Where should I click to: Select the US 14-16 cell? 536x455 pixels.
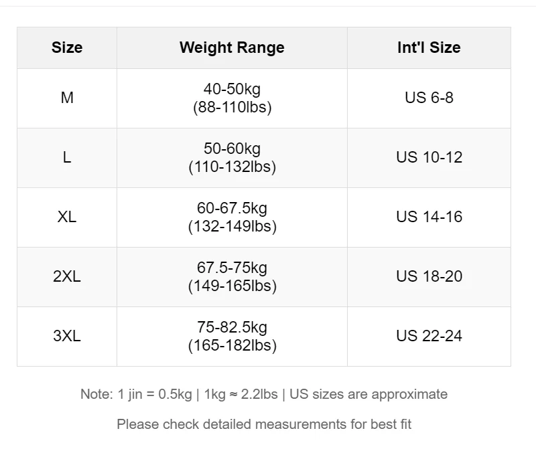click(429, 217)
